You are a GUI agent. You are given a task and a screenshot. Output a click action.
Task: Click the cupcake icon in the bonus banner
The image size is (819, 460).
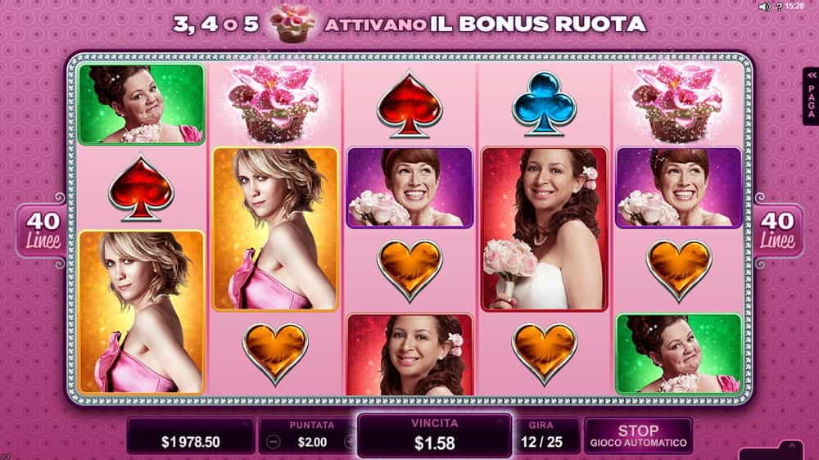tap(292, 23)
